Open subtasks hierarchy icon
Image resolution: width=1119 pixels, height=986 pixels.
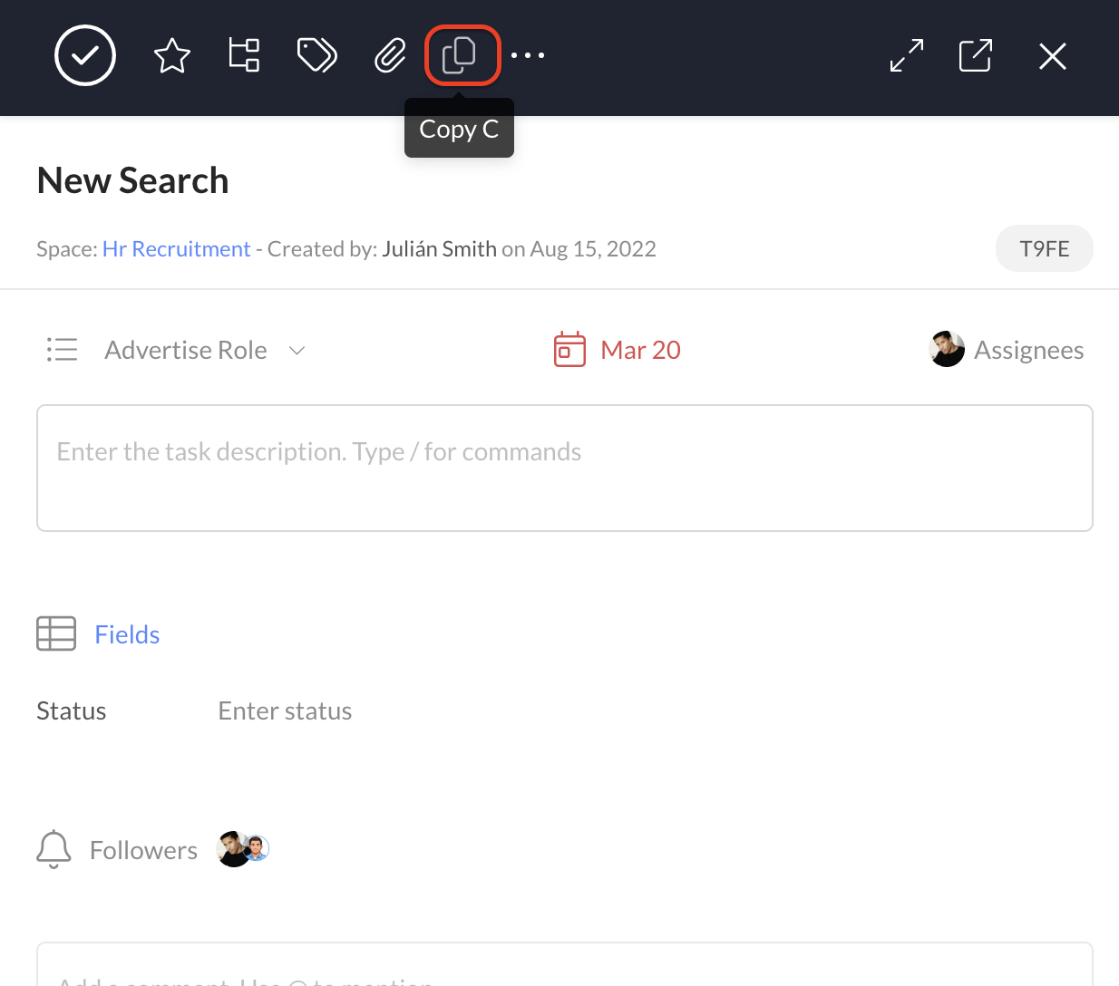tap(244, 55)
